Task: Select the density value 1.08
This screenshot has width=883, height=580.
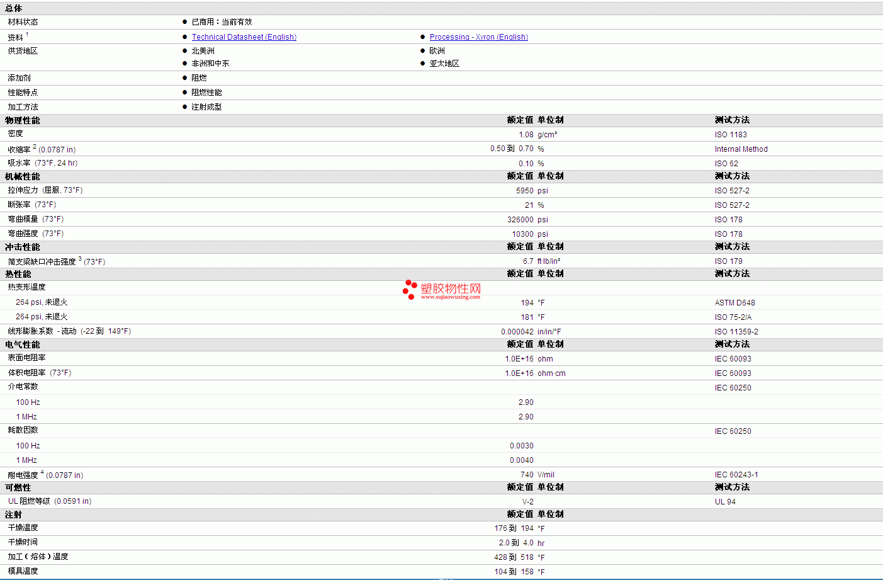Action: click(526, 135)
